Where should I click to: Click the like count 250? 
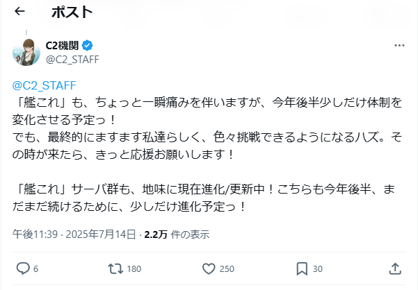pyautogui.click(x=227, y=268)
